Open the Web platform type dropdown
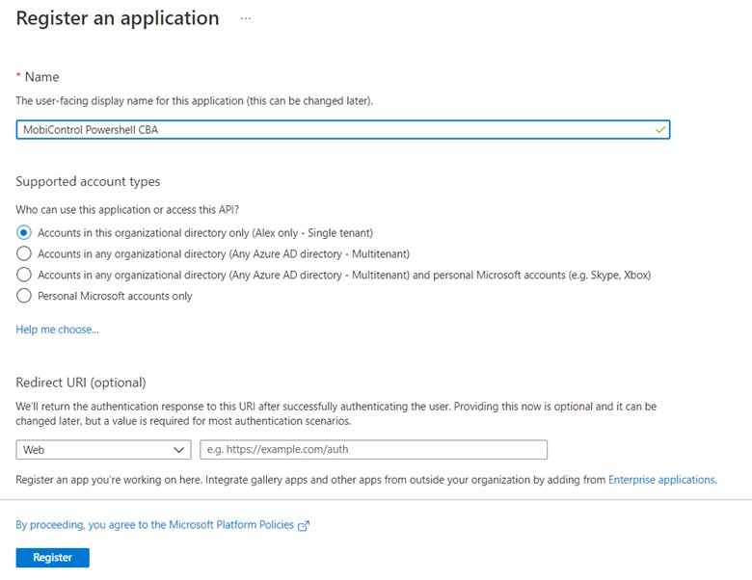The image size is (752, 580). tap(103, 450)
